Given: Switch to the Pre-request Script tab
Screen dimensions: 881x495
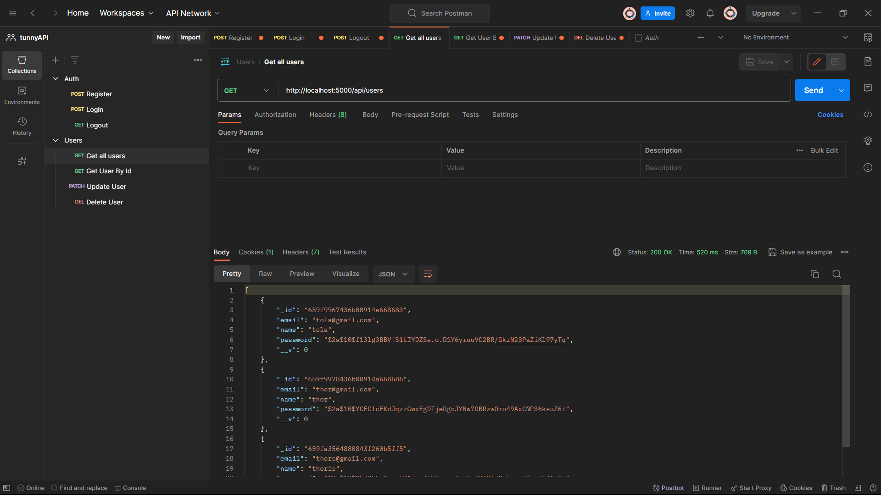Looking at the screenshot, I should [x=420, y=115].
